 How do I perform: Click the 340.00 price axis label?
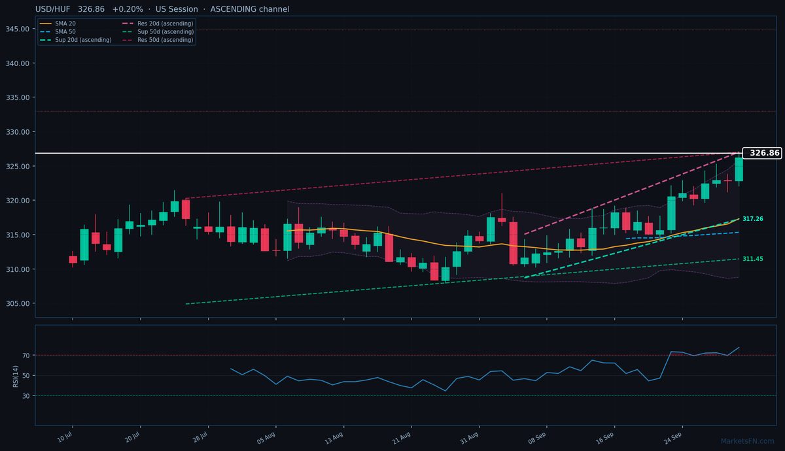coord(18,63)
